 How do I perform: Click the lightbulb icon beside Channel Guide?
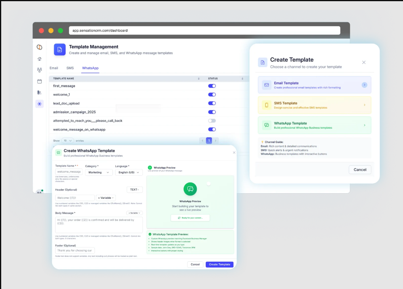pyautogui.click(x=263, y=142)
